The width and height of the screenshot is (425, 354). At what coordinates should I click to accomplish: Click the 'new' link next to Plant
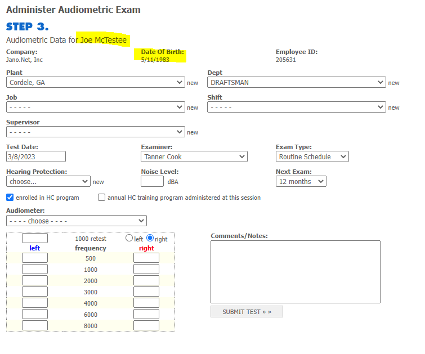193,83
